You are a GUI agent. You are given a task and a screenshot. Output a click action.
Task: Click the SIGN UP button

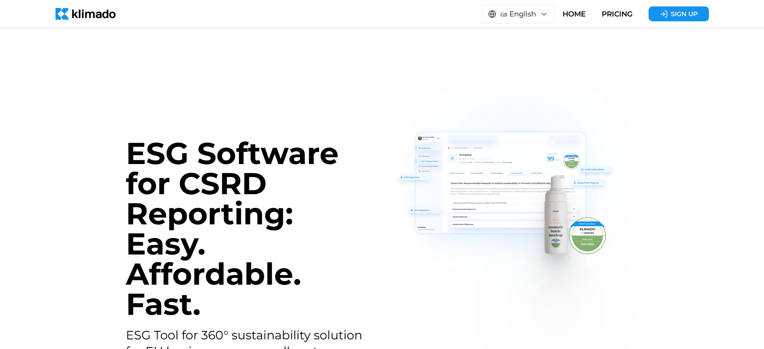click(x=678, y=14)
